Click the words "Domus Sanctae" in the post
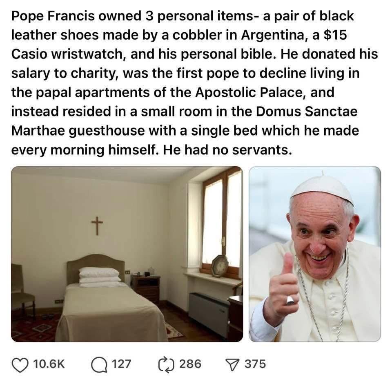This screenshot has height=384, width=392. (x=307, y=112)
